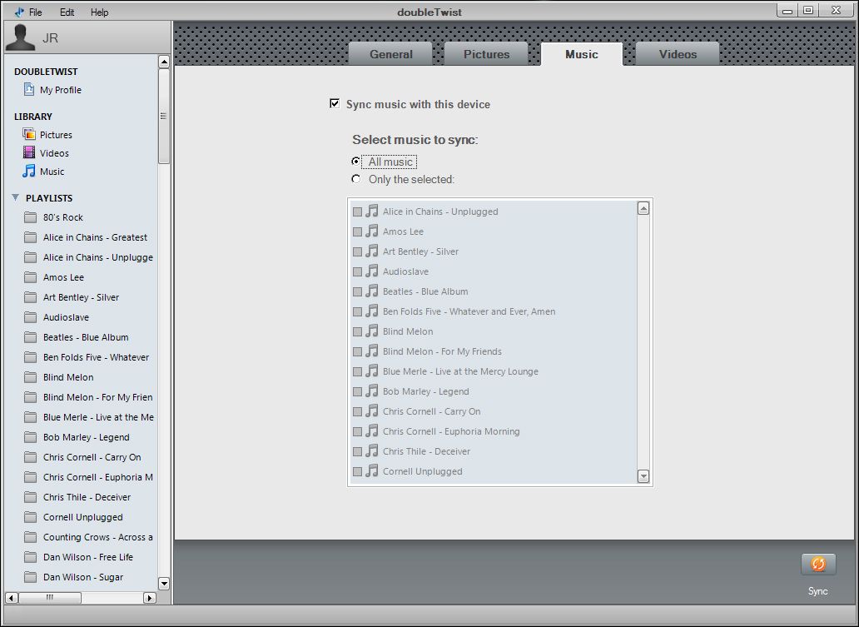Screen dimensions: 859x627
Task: Click sidebar vertical scrollbar up arrow
Action: click(x=164, y=62)
